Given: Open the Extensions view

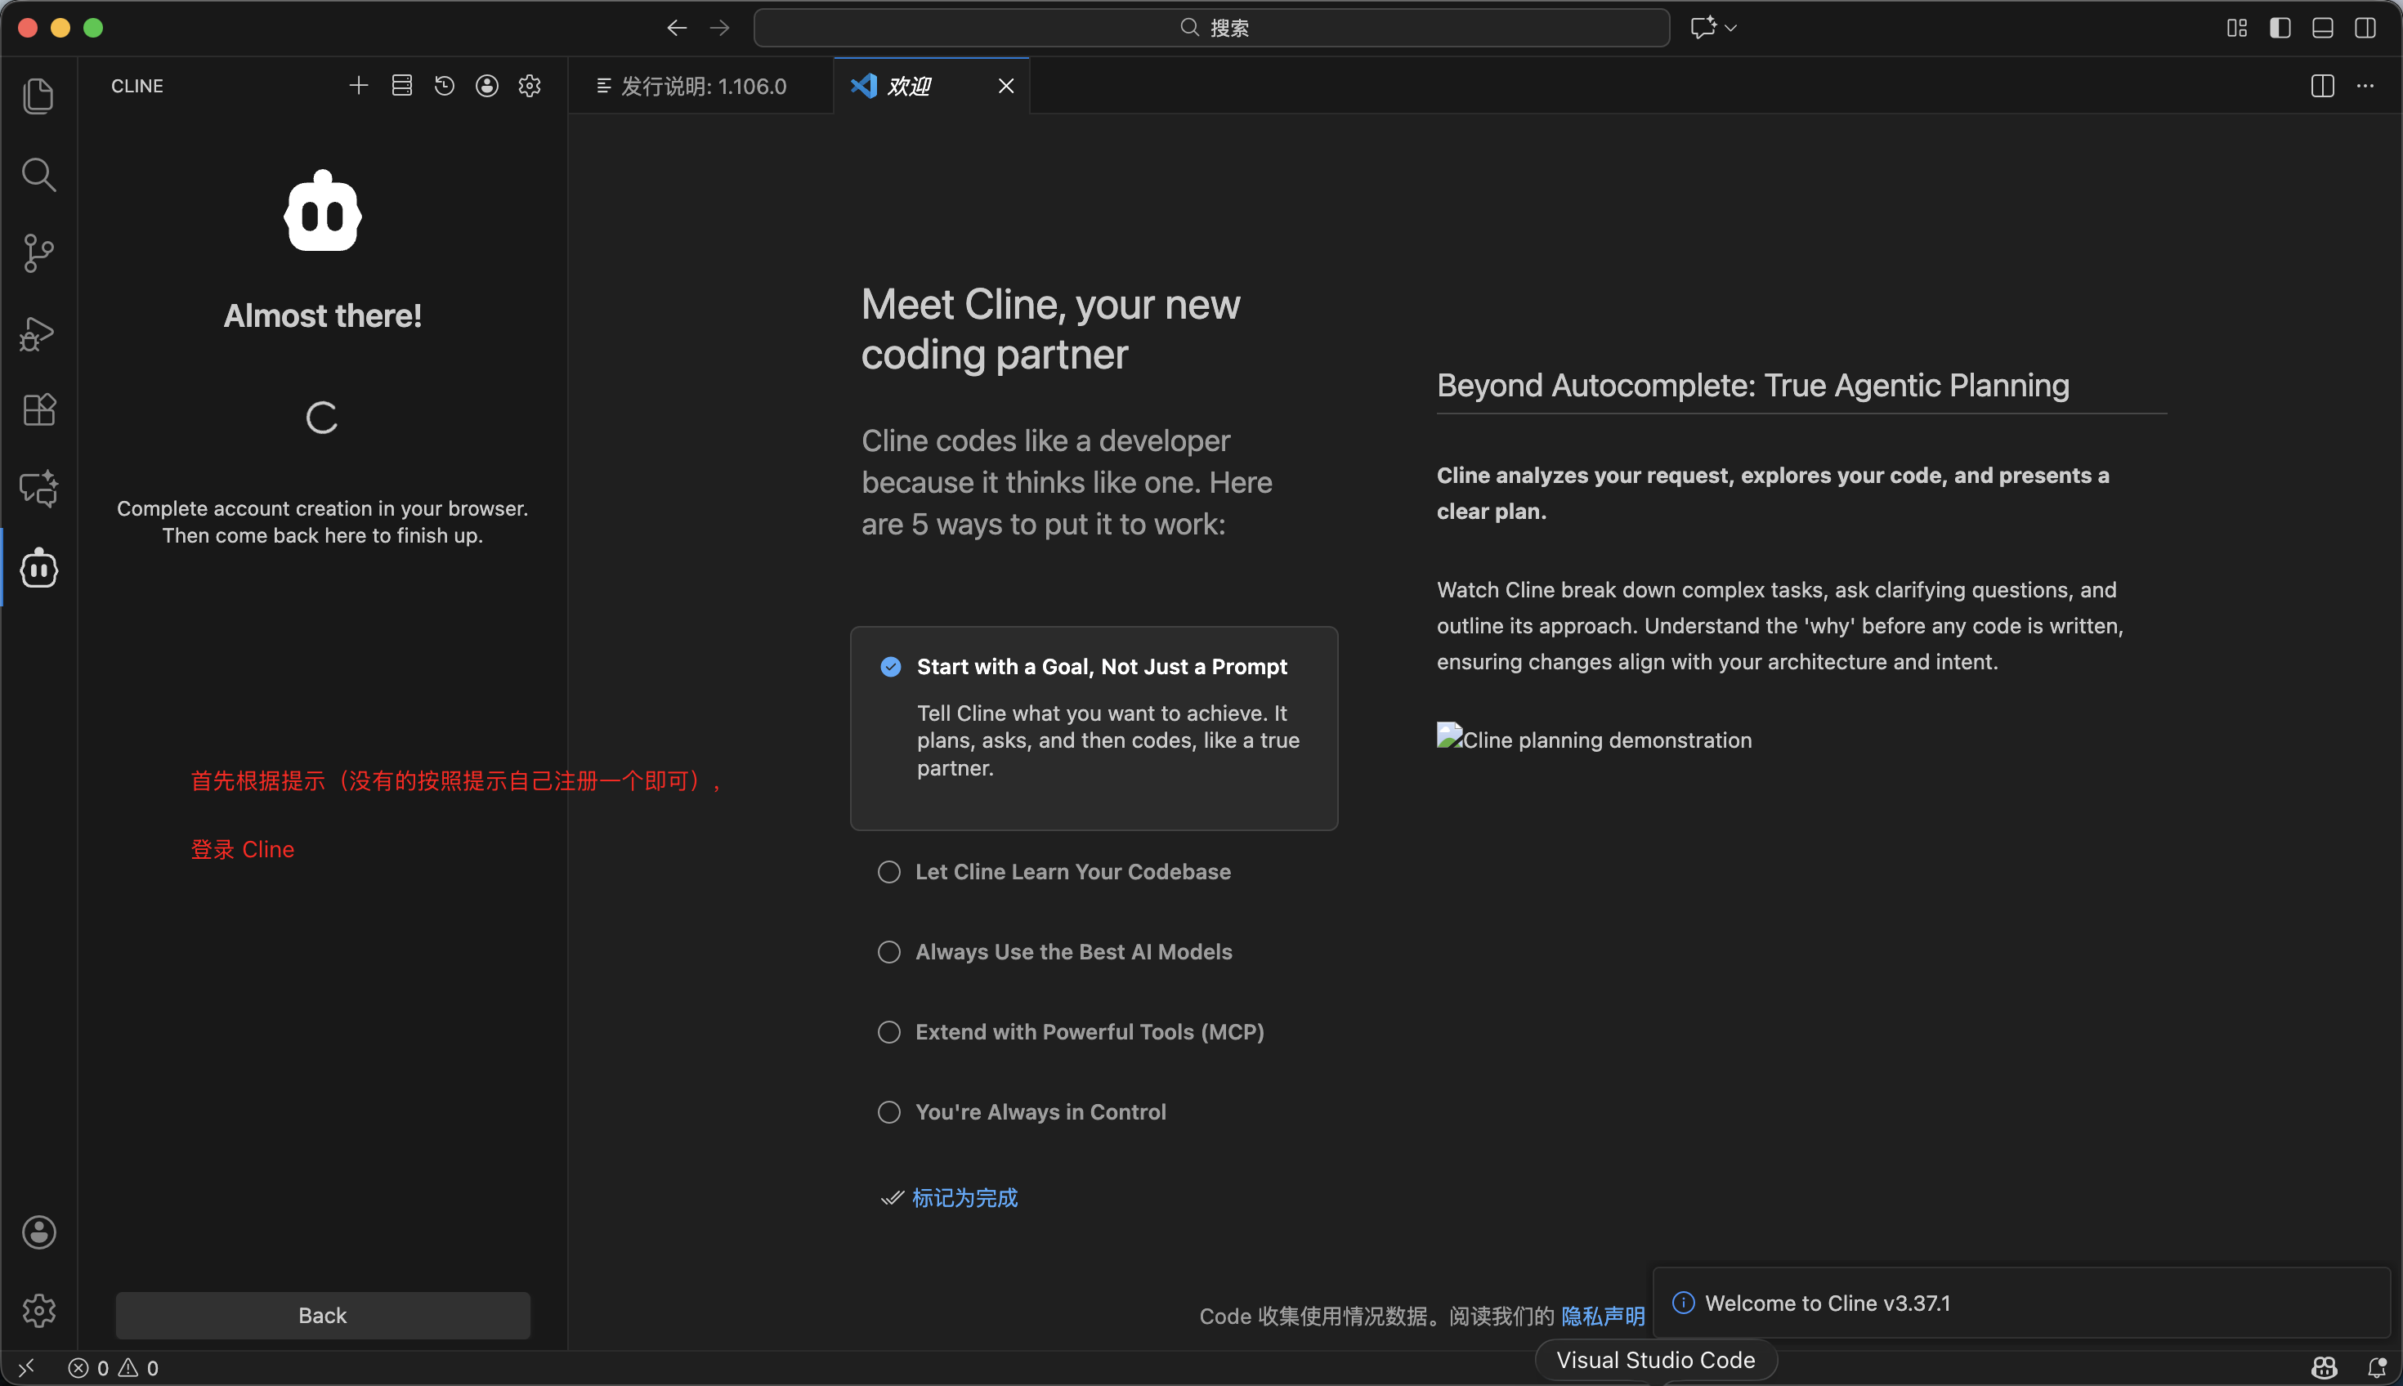Looking at the screenshot, I should (x=38, y=410).
